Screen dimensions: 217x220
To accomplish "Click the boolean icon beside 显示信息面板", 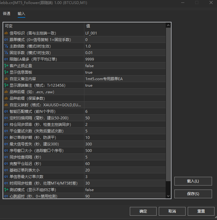I will pyautogui.click(x=6, y=72).
